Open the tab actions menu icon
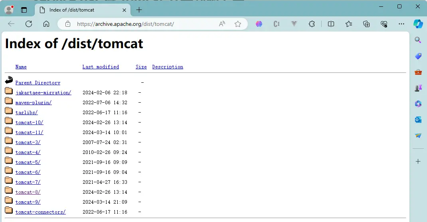 click(24, 10)
